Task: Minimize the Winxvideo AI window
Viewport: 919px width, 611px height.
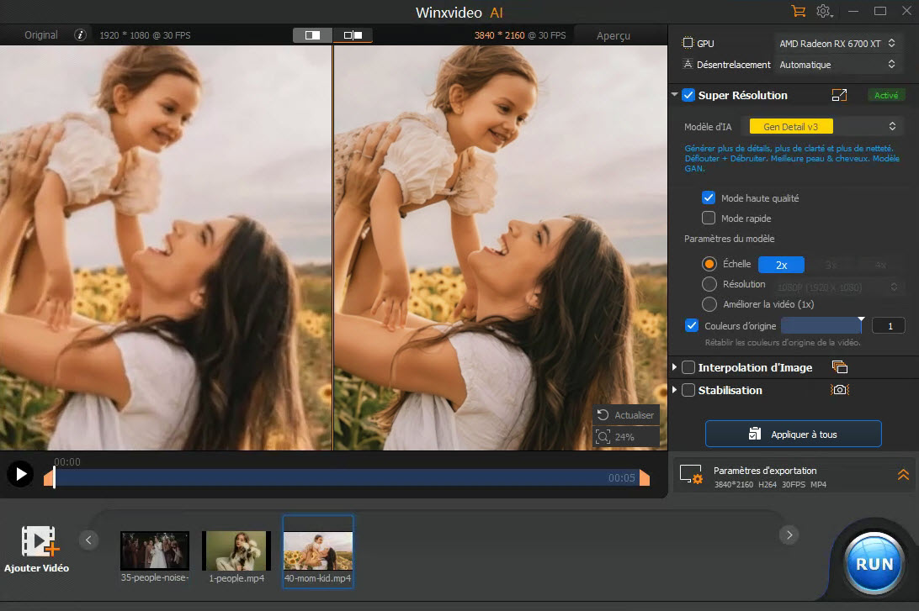Action: click(853, 11)
